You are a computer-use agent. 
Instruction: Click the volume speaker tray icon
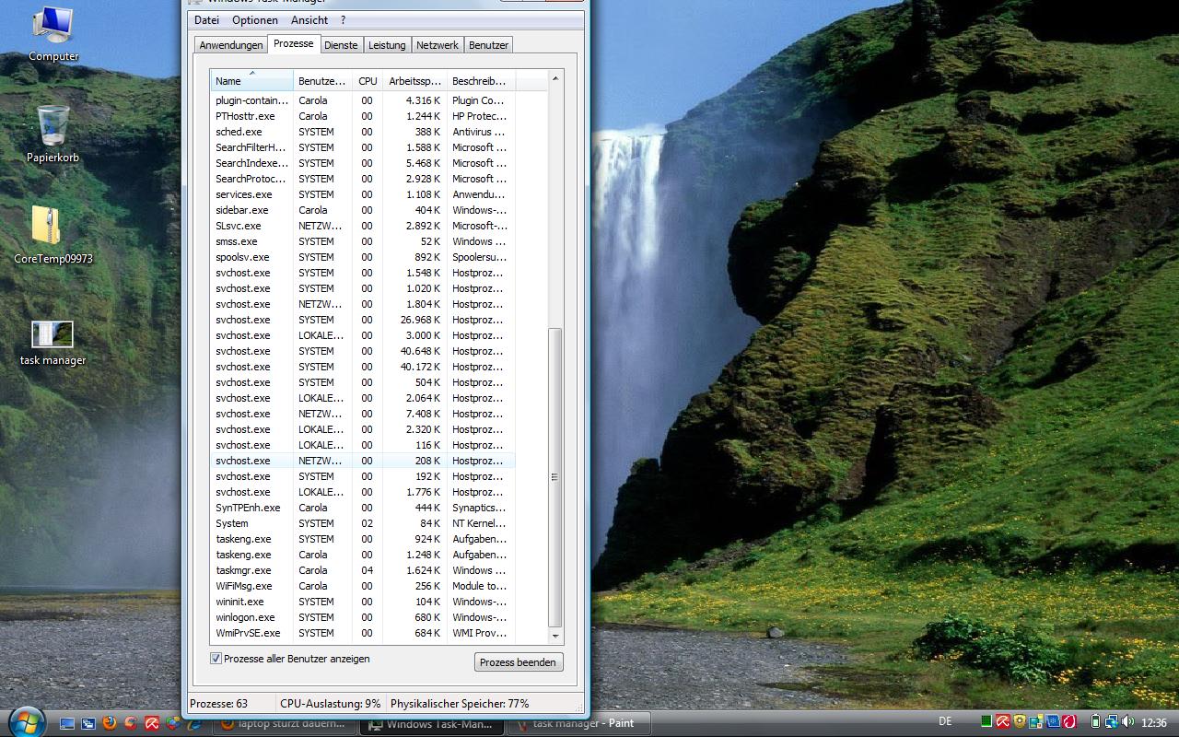(x=1127, y=722)
